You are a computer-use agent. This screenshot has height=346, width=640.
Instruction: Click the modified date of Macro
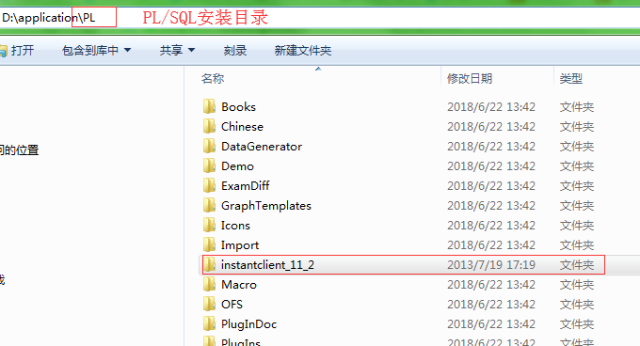click(x=491, y=285)
